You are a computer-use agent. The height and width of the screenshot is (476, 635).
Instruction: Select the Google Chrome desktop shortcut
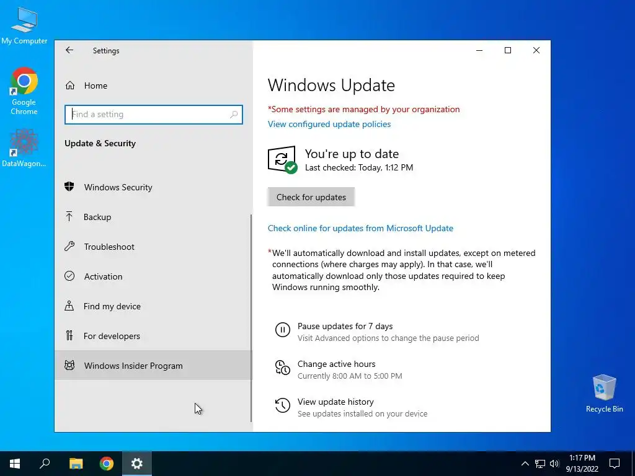tap(24, 91)
